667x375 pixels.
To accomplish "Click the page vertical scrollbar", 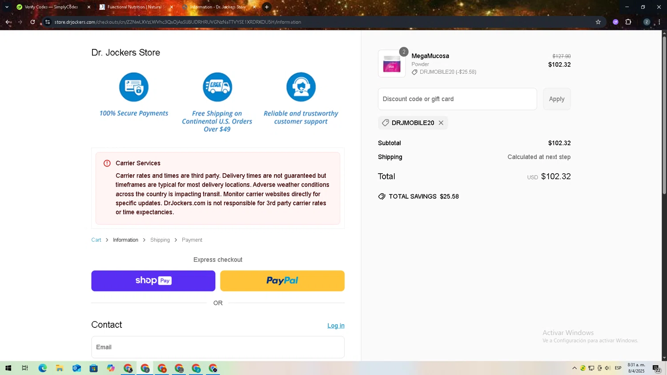I will (x=664, y=116).
